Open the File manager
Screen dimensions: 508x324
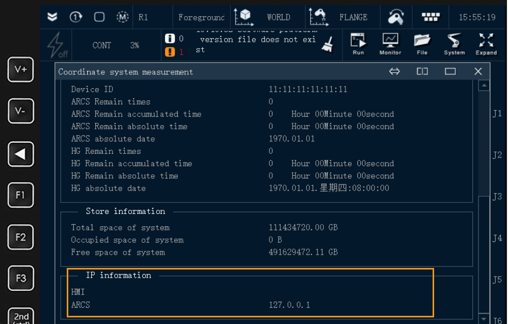(x=422, y=44)
